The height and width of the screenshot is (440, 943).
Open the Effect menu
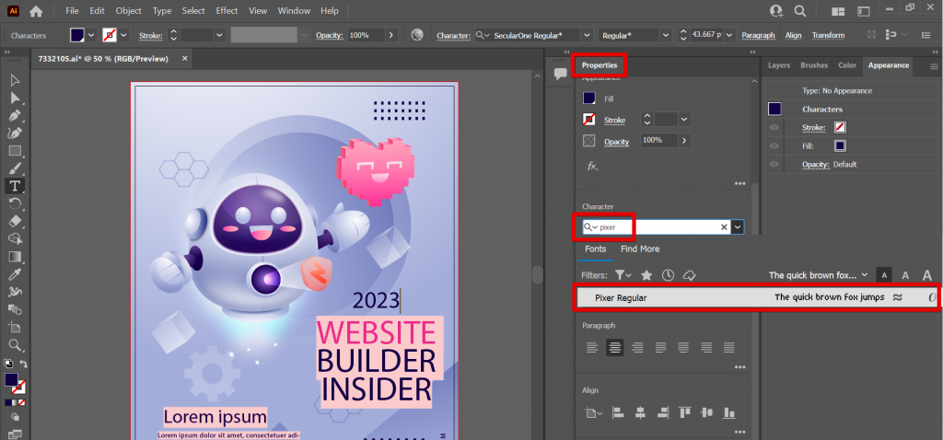tap(226, 11)
